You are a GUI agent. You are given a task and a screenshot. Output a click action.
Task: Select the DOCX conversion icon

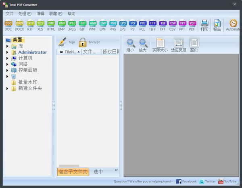click(19, 25)
